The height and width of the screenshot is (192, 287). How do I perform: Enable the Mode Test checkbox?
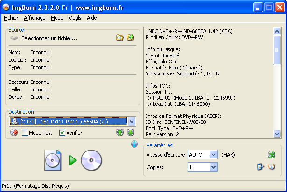pyautogui.click(x=25, y=132)
